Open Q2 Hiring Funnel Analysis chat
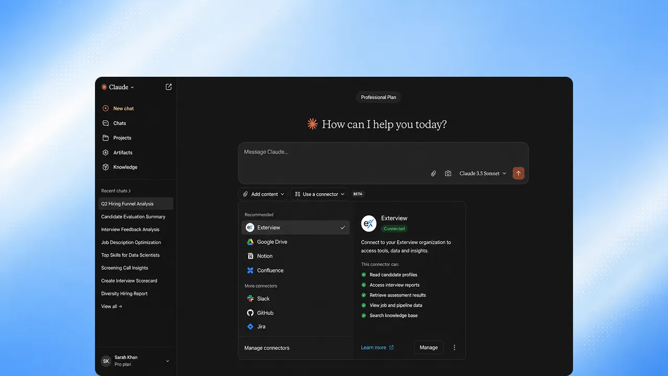 136,204
